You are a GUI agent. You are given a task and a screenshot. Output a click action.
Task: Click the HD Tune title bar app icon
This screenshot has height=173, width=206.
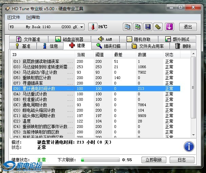(x=7, y=9)
